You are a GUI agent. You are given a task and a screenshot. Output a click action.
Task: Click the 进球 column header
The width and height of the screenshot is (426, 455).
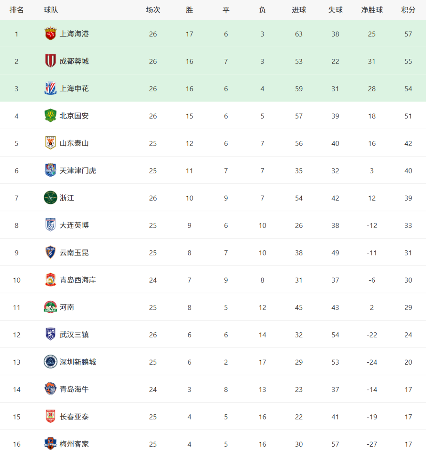click(299, 10)
